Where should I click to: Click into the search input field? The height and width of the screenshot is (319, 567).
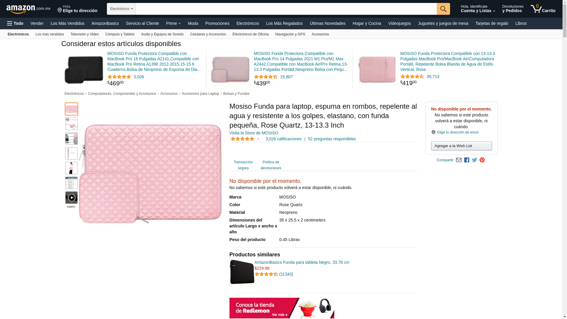tap(286, 9)
